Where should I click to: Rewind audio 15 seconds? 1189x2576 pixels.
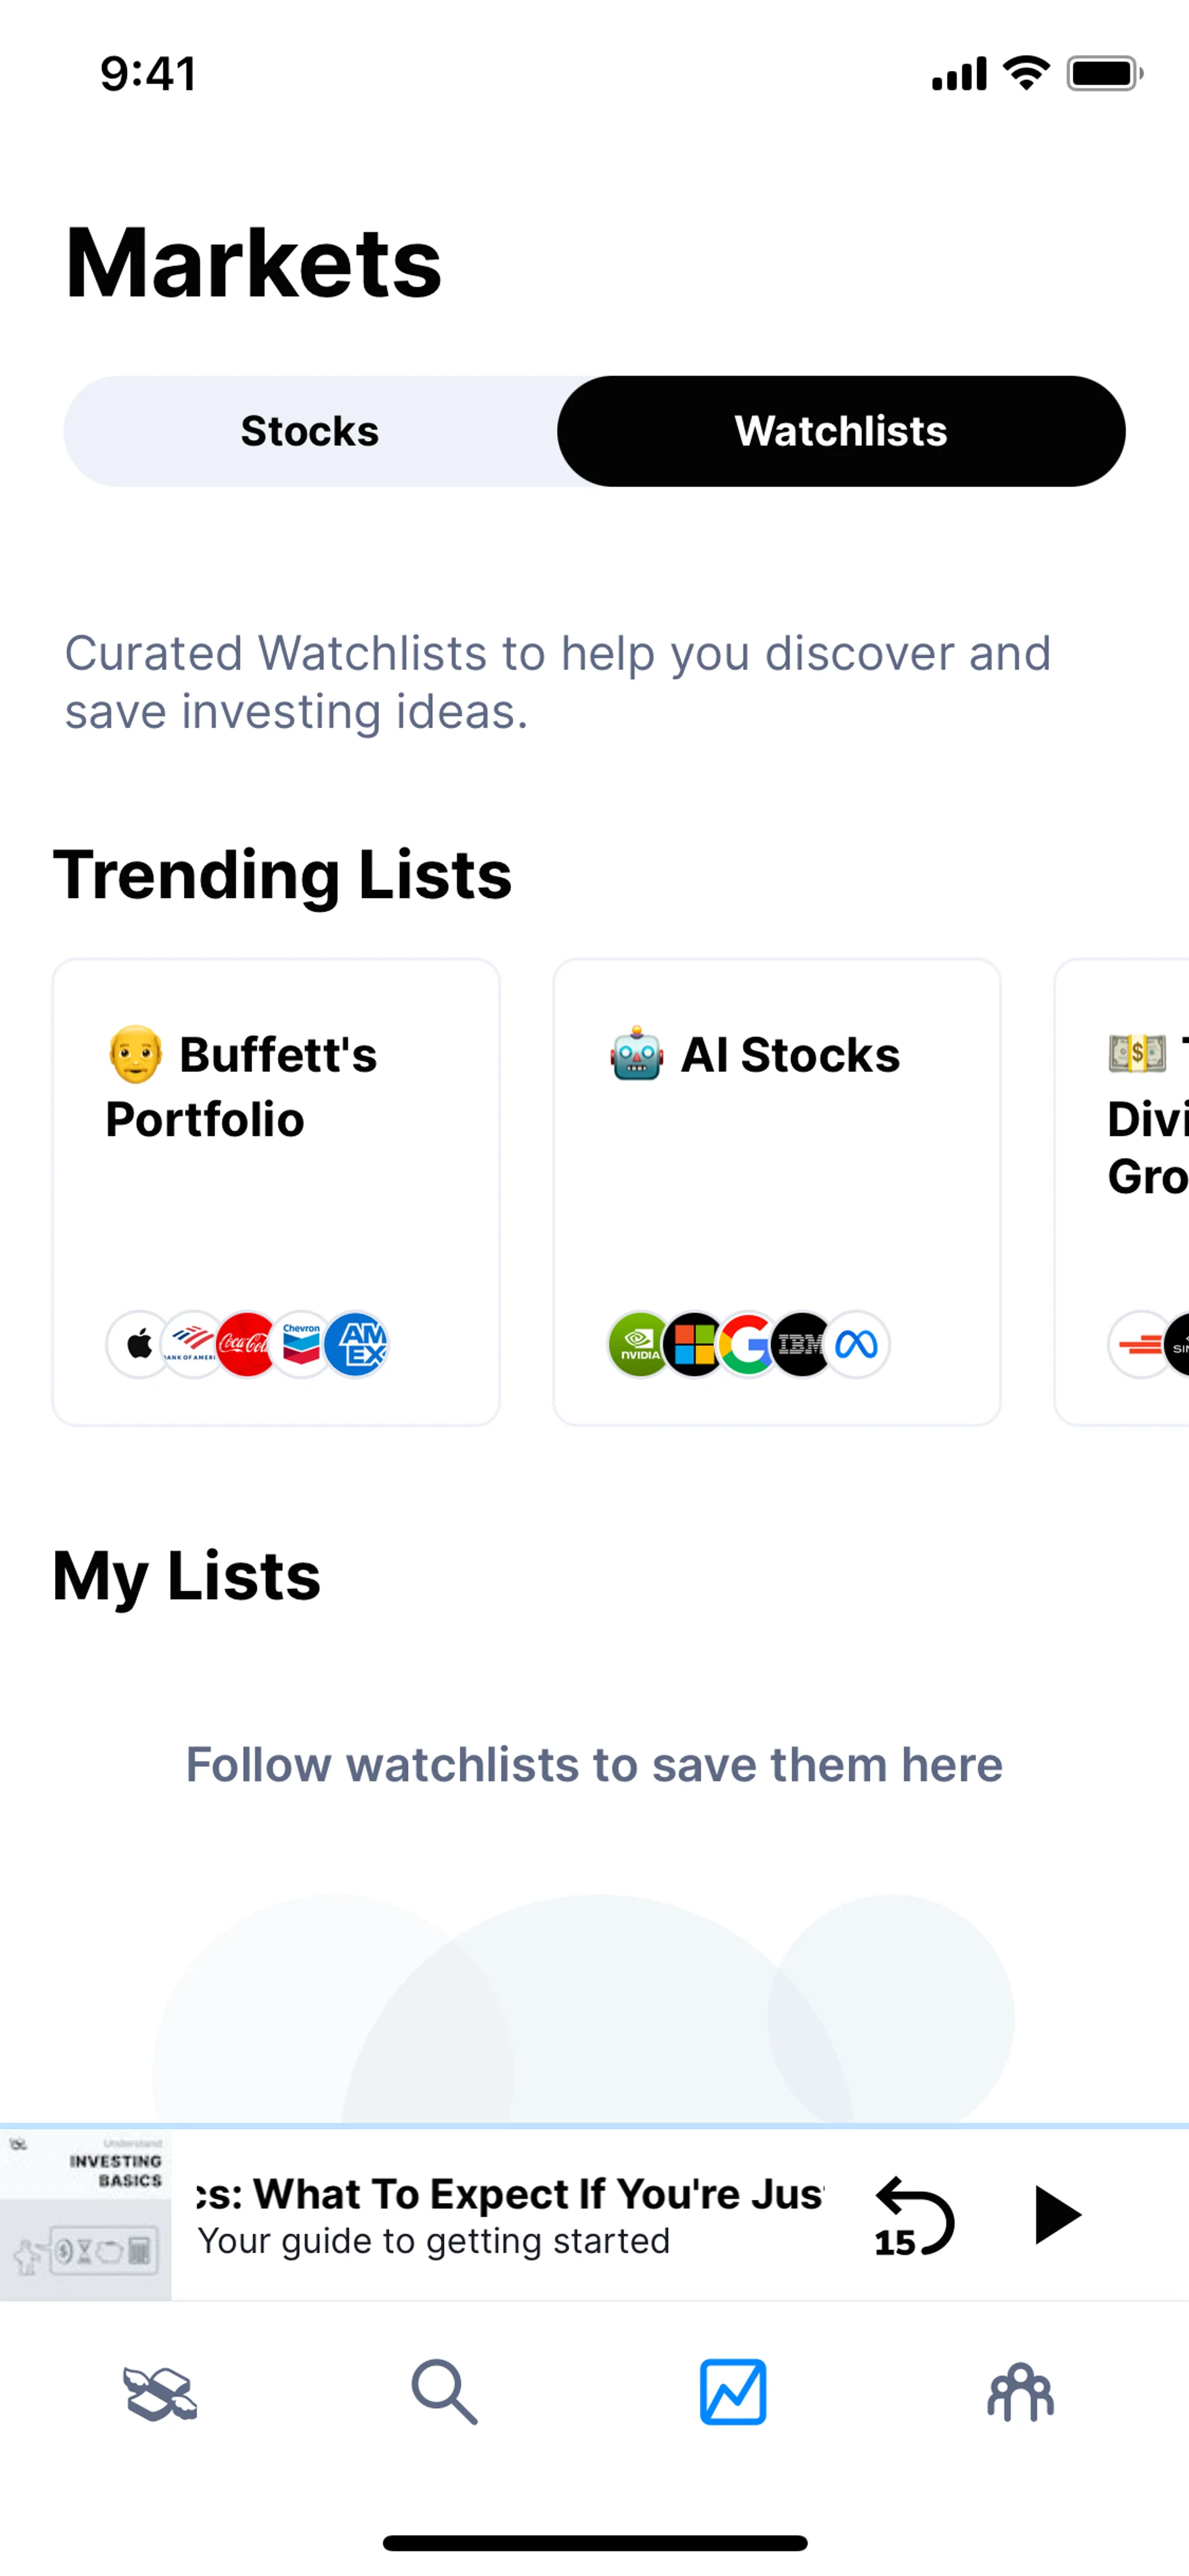pos(913,2216)
